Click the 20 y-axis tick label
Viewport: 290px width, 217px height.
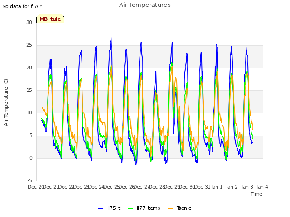point(29,67)
